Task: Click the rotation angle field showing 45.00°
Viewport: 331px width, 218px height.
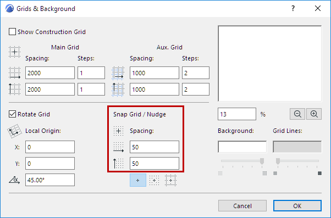Action: coord(50,180)
